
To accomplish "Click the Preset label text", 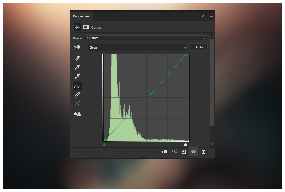I will [x=78, y=38].
